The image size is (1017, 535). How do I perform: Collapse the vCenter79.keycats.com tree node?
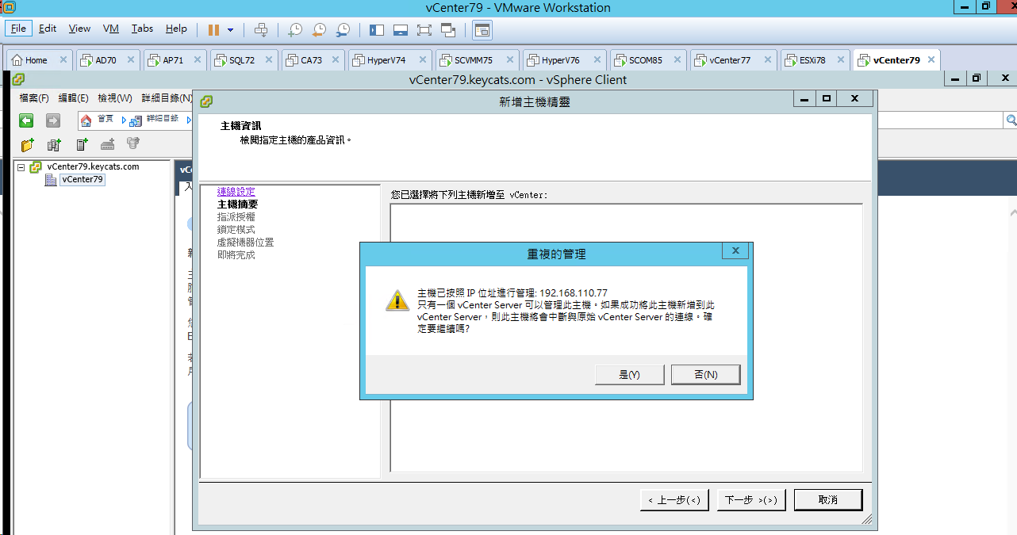[21, 167]
